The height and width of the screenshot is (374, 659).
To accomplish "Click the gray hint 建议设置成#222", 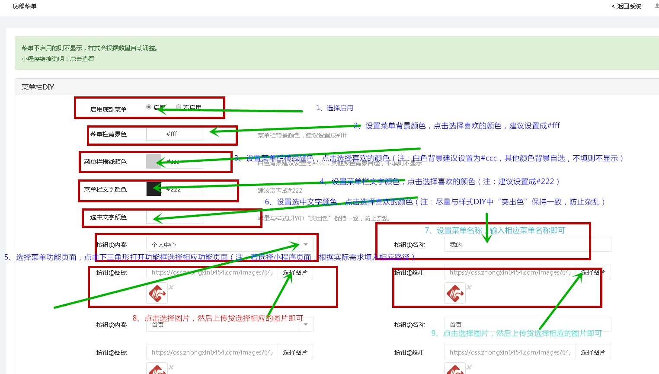I will (280, 191).
